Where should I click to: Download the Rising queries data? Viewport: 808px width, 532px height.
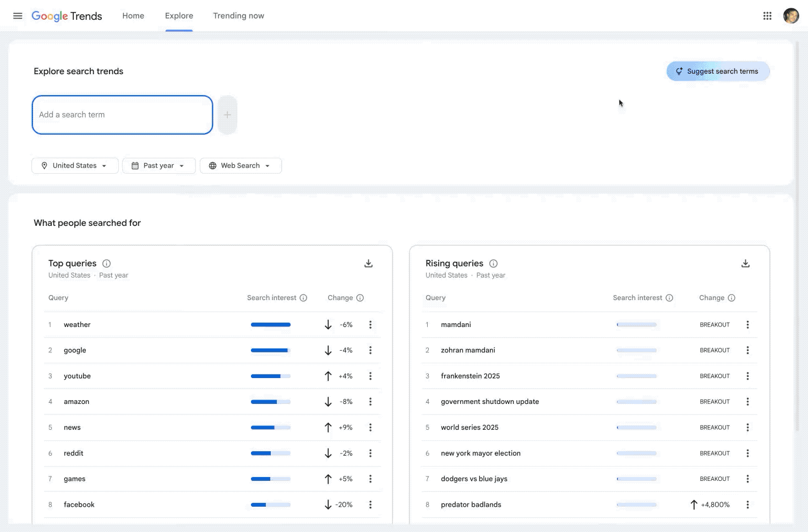coord(745,264)
